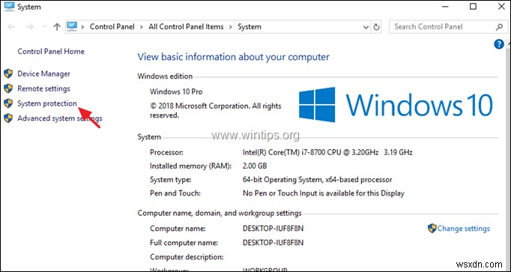511x272 pixels.
Task: Open Help with the question mark icon
Action: tap(499, 44)
